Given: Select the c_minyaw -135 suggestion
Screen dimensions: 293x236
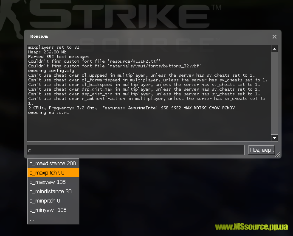Looking at the screenshot, I should [x=53, y=210].
